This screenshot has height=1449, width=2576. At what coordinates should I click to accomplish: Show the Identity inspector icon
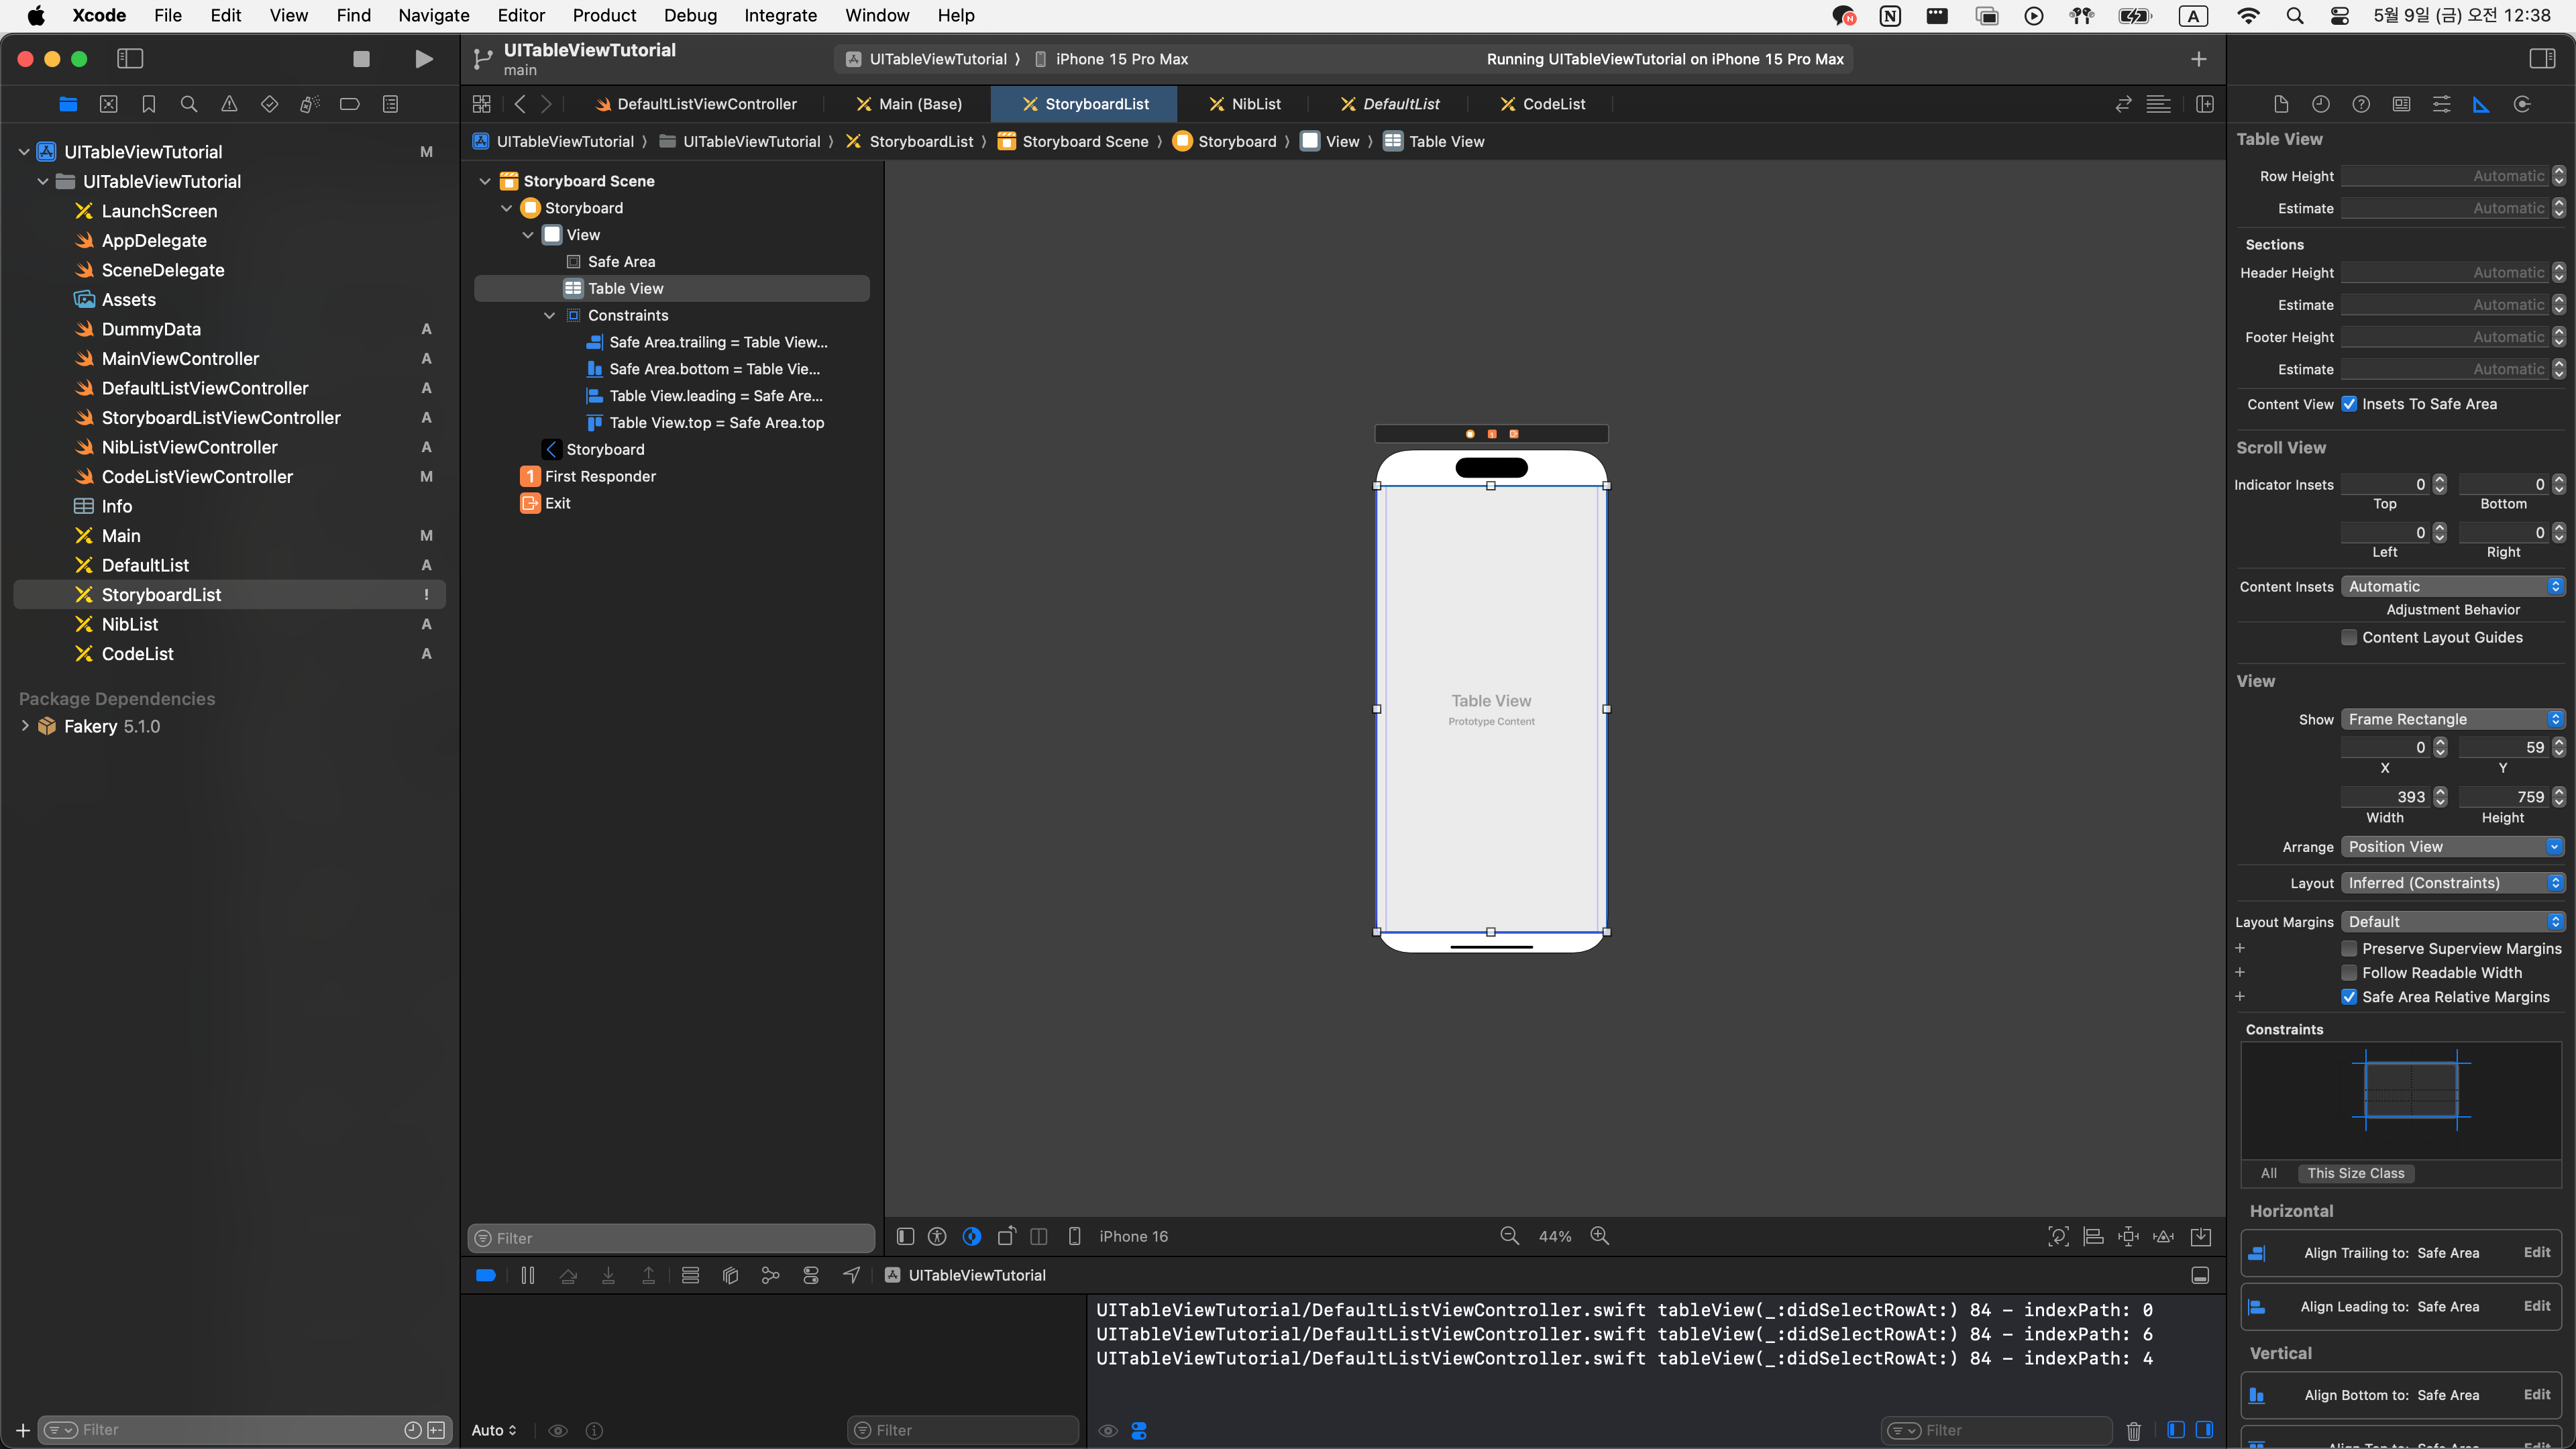point(2401,104)
